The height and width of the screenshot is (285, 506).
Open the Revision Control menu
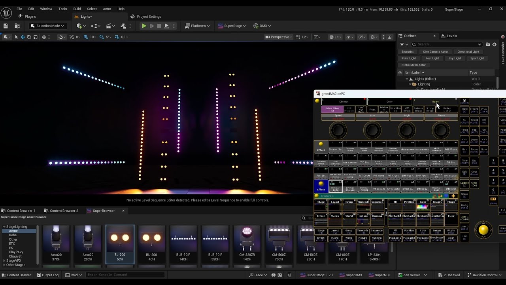point(485,275)
